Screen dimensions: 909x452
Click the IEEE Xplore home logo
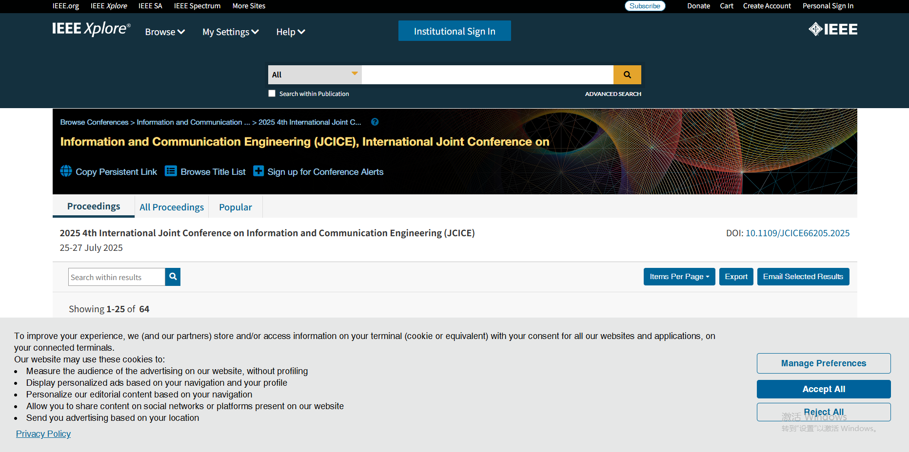(91, 29)
